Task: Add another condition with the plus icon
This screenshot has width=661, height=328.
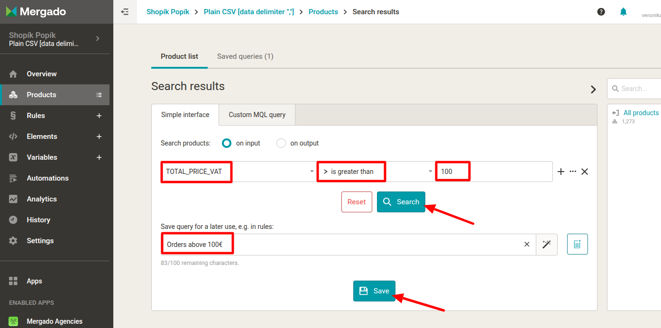Action: pos(561,172)
